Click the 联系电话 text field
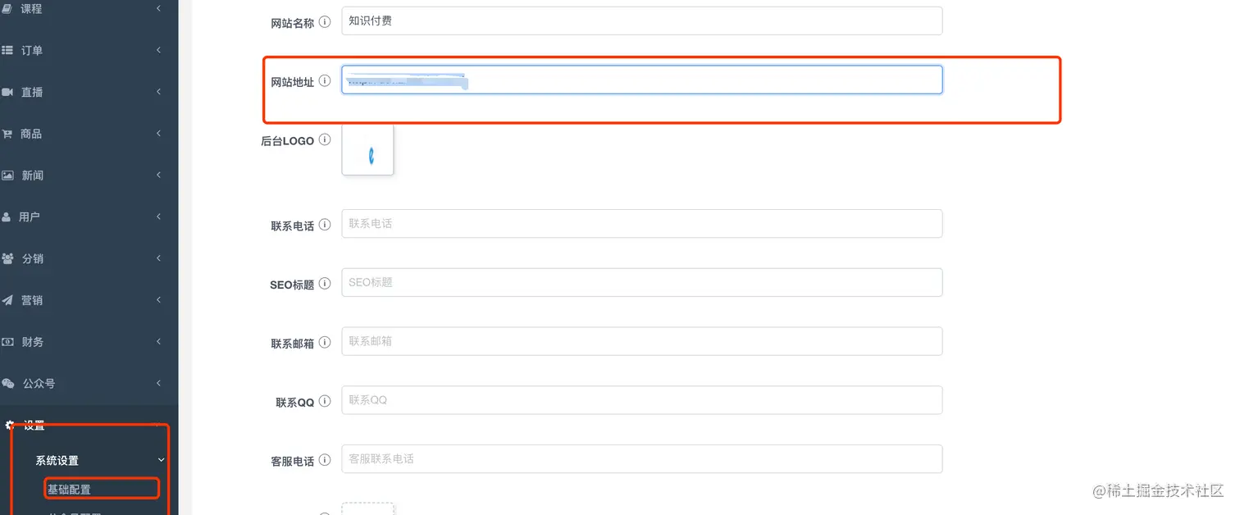 pyautogui.click(x=641, y=224)
